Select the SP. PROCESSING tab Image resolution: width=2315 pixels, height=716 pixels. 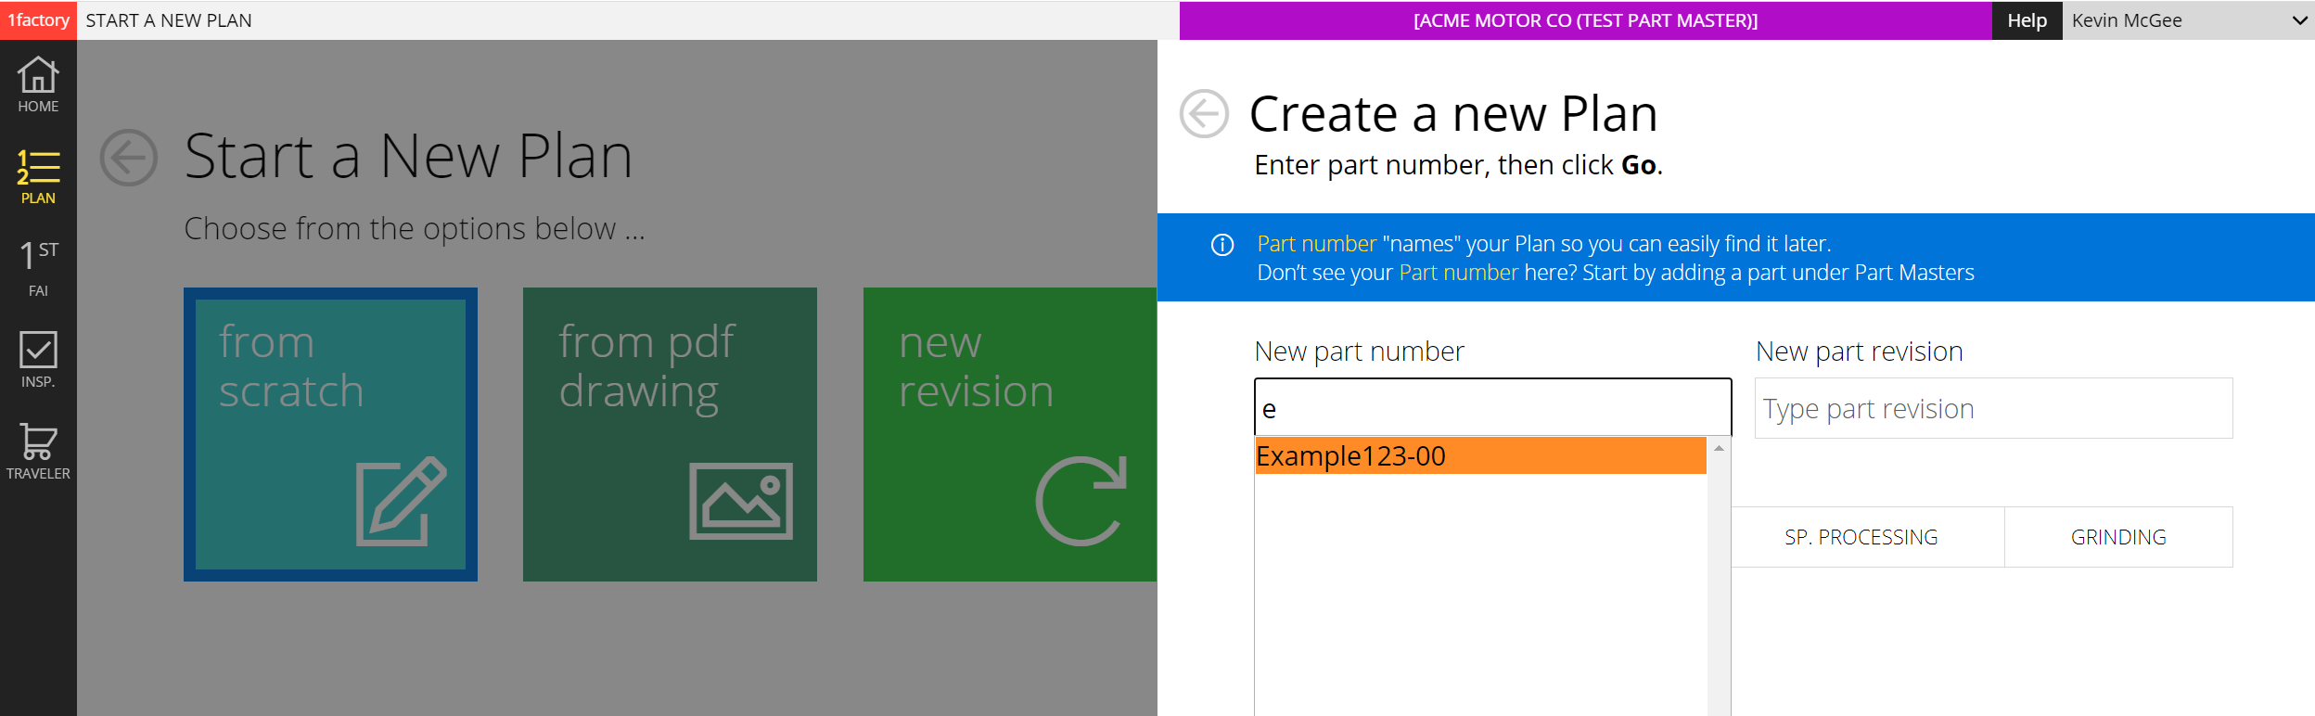(x=1861, y=537)
